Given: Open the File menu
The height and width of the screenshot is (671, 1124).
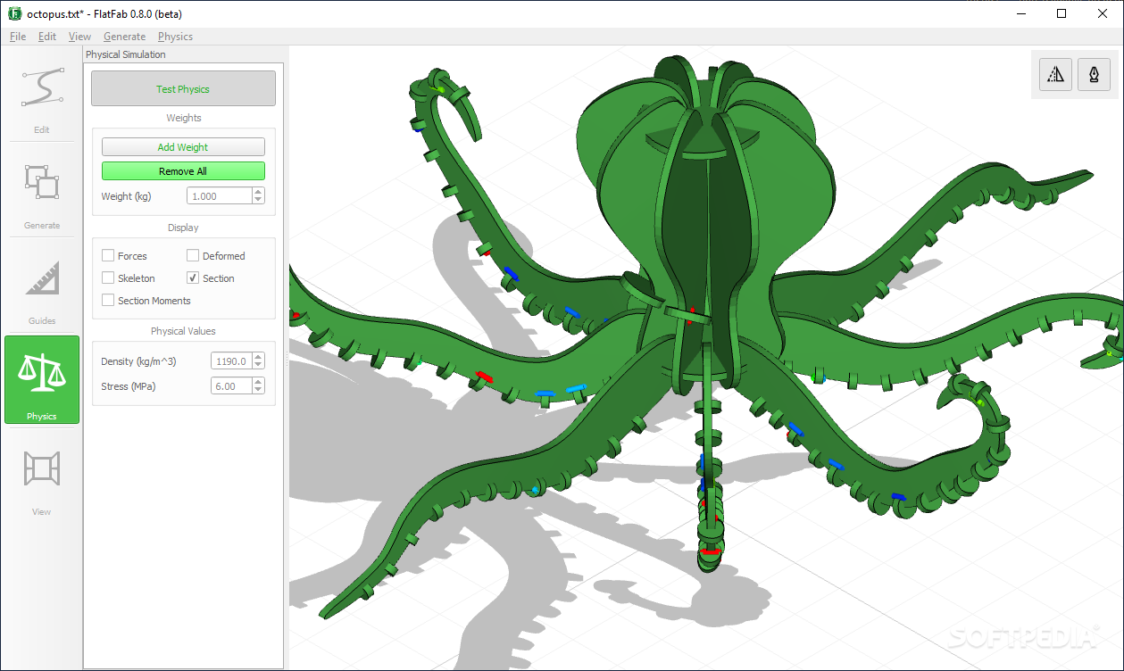Looking at the screenshot, I should coord(18,37).
